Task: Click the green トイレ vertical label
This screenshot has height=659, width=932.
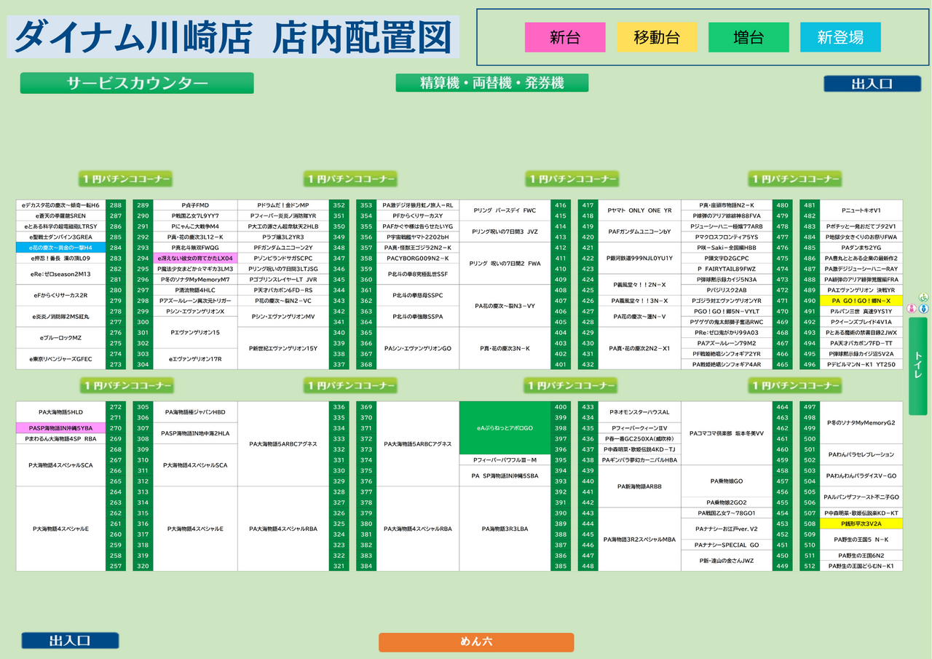Action: [917, 365]
